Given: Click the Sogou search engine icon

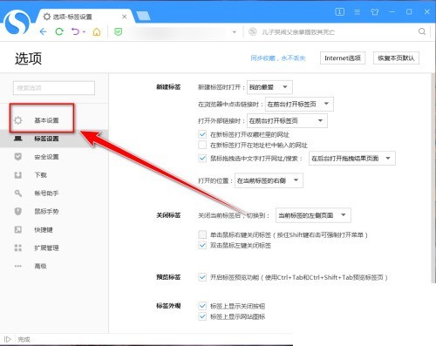Looking at the screenshot, I should tap(253, 31).
